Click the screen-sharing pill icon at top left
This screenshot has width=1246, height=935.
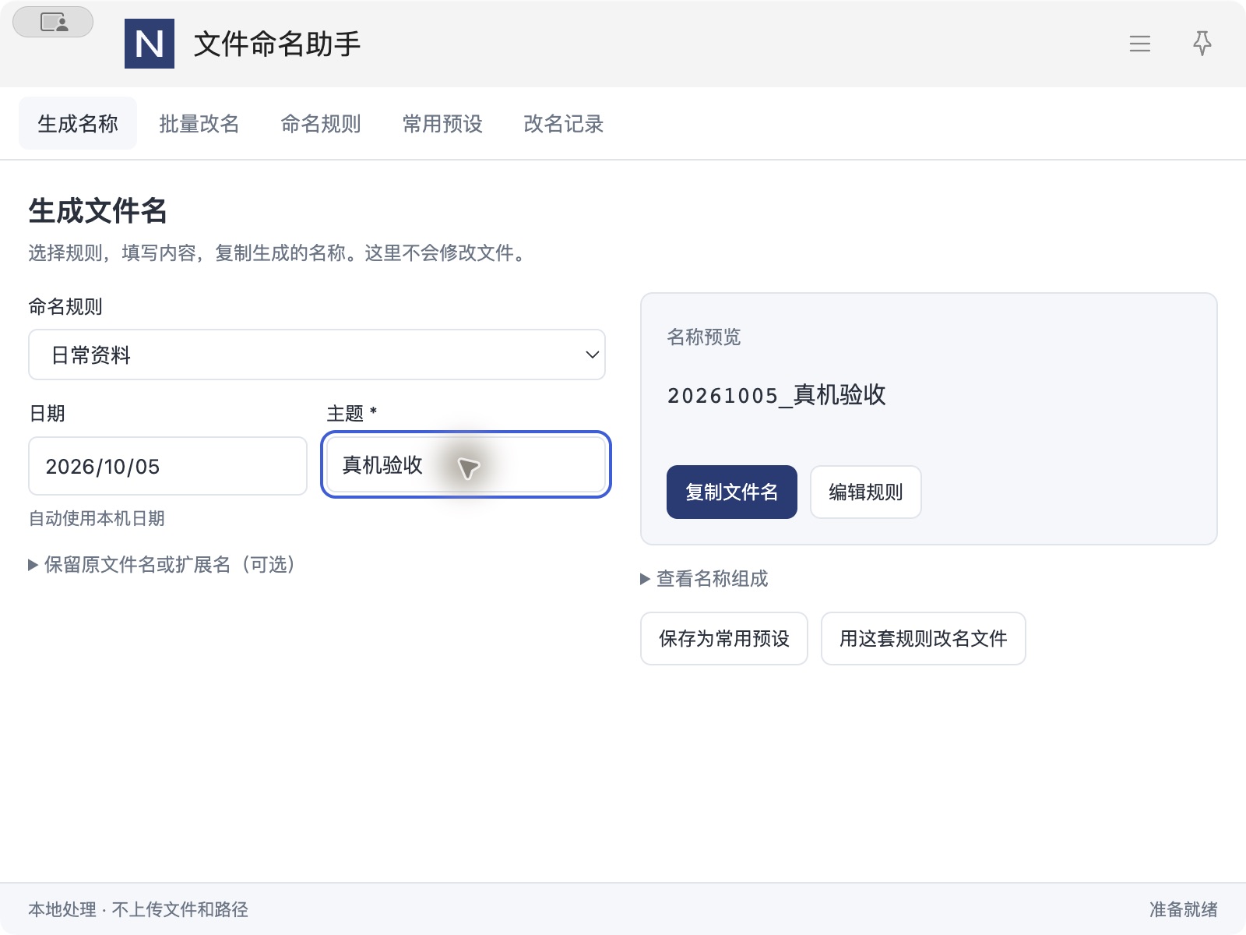53,22
